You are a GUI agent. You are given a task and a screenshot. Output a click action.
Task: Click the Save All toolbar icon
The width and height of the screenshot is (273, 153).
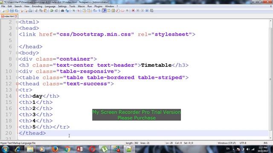click(16, 11)
